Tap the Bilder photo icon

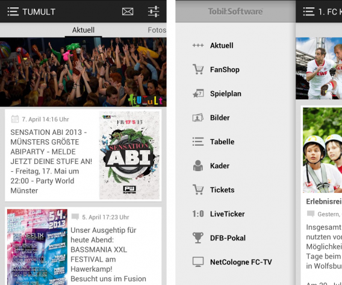[x=198, y=117]
